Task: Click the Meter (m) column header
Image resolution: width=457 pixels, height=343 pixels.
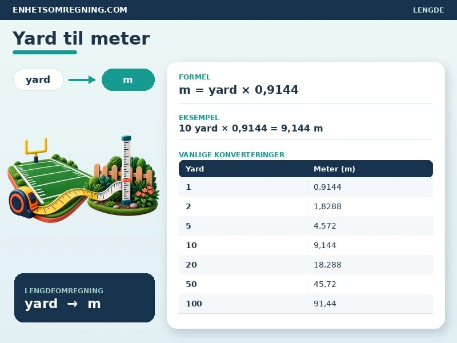Action: [x=334, y=169]
